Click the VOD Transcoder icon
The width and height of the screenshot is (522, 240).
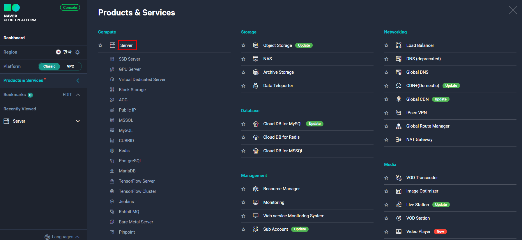coord(399,178)
